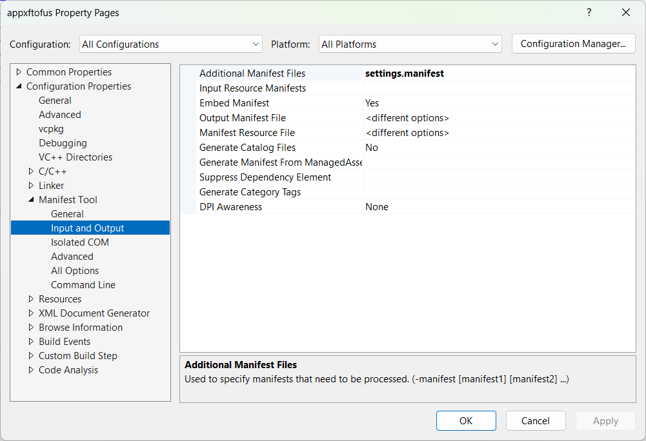This screenshot has height=441, width=646.
Task: Expand the Resources tree node
Action: (x=32, y=299)
